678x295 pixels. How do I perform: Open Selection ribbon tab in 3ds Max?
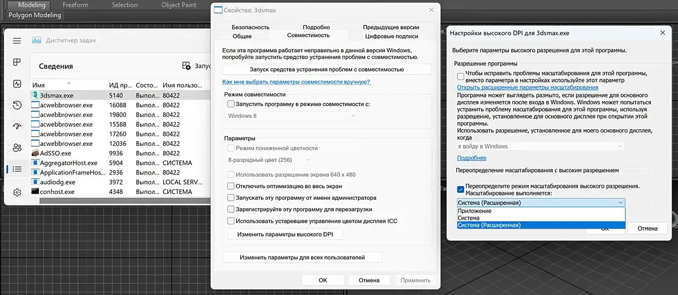click(x=125, y=5)
